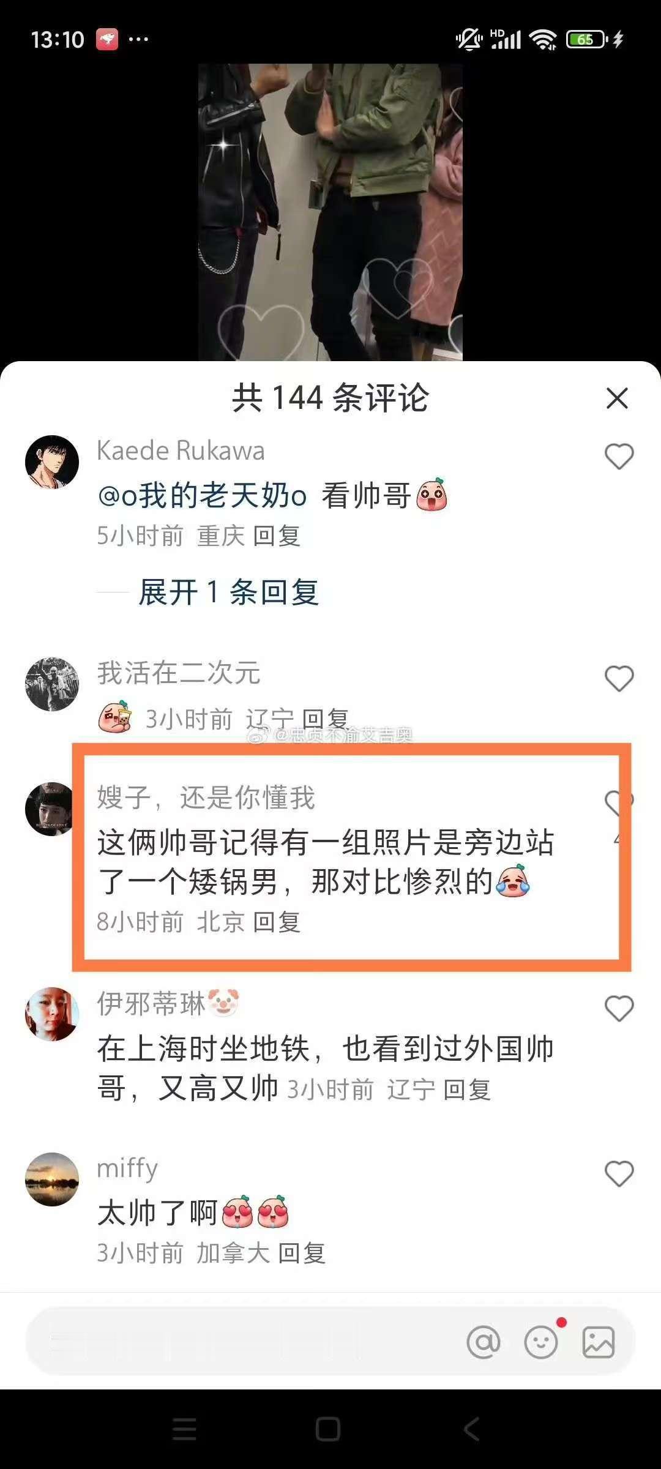The image size is (661, 1469).
Task: Reply to the 北京 comment
Action: pyautogui.click(x=277, y=922)
